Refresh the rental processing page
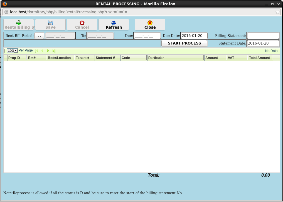283x202 pixels. pos(114,24)
